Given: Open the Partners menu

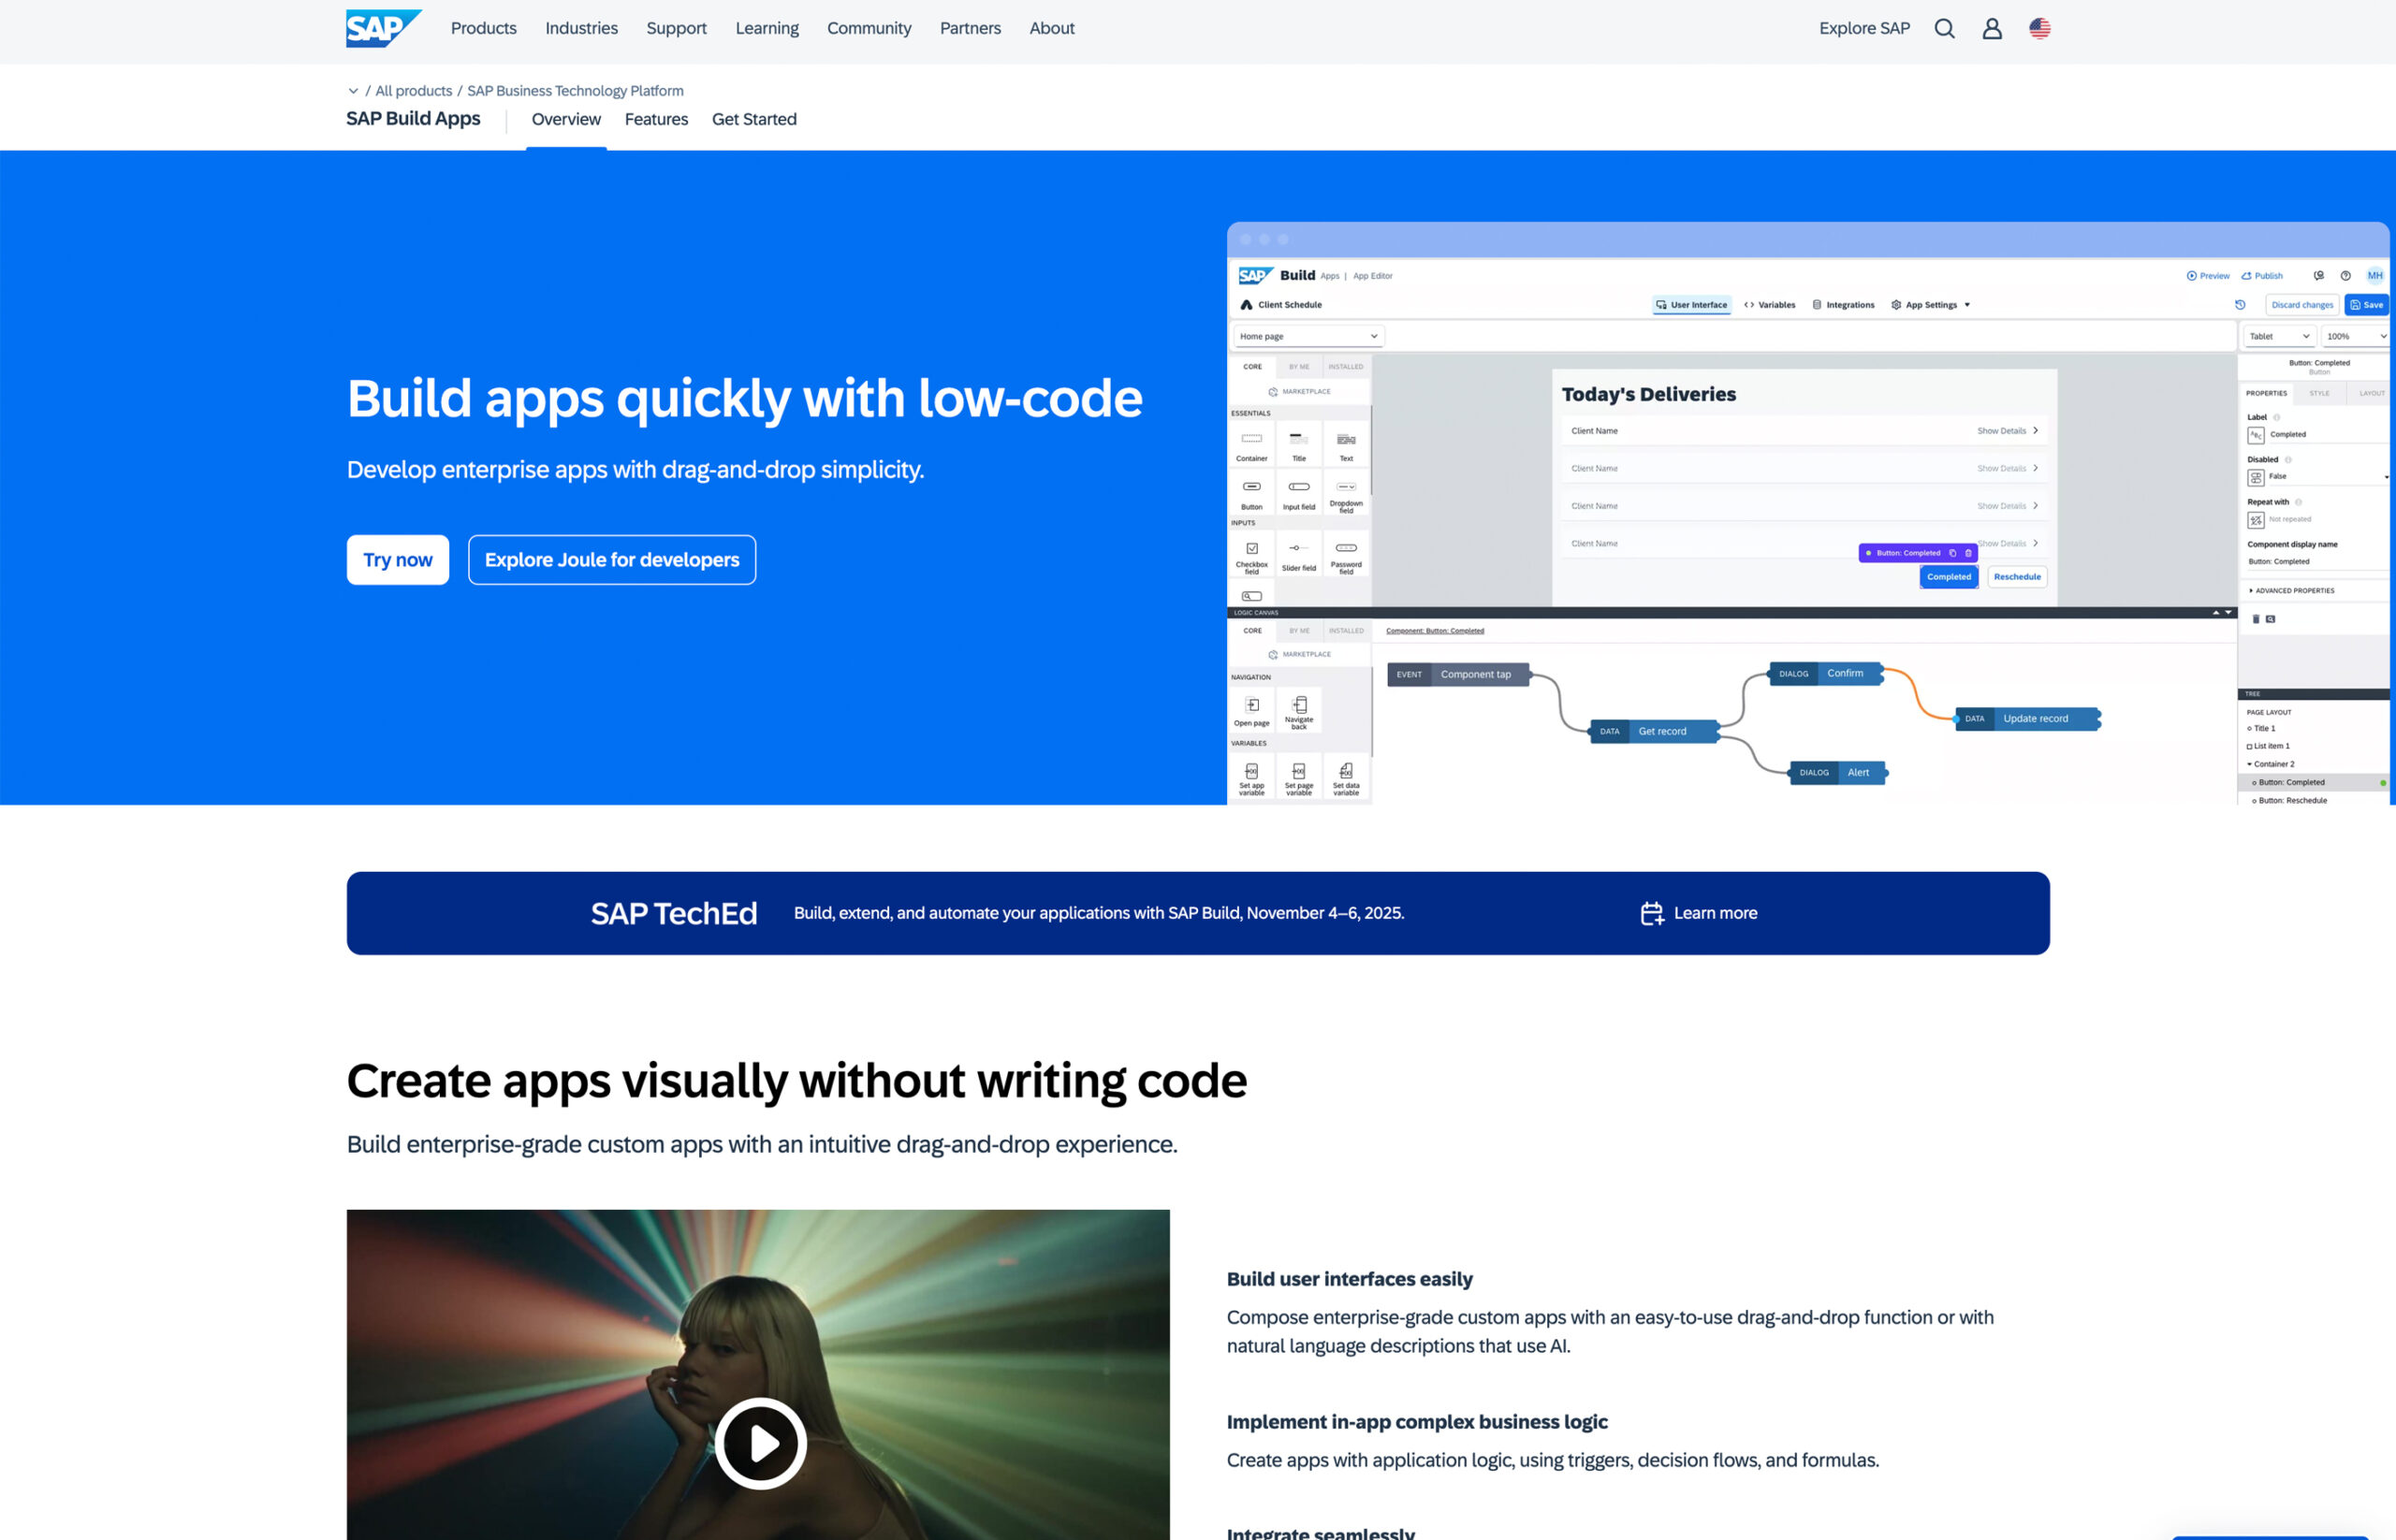Looking at the screenshot, I should [x=971, y=28].
